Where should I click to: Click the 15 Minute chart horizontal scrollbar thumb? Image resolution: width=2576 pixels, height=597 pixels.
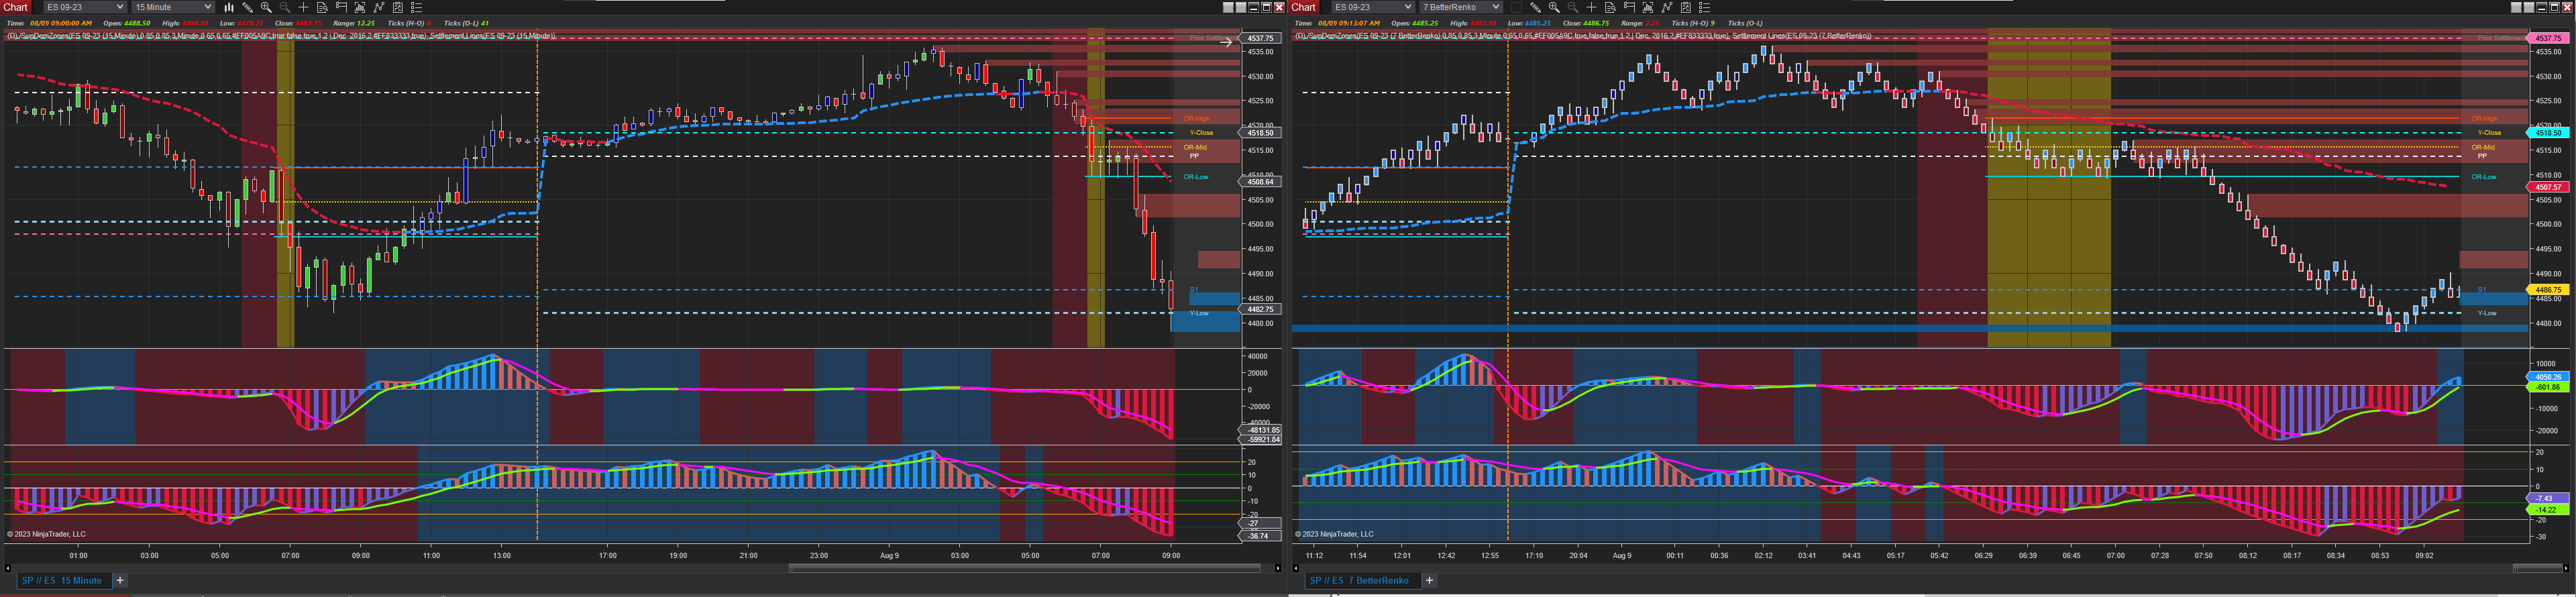tap(1024, 568)
